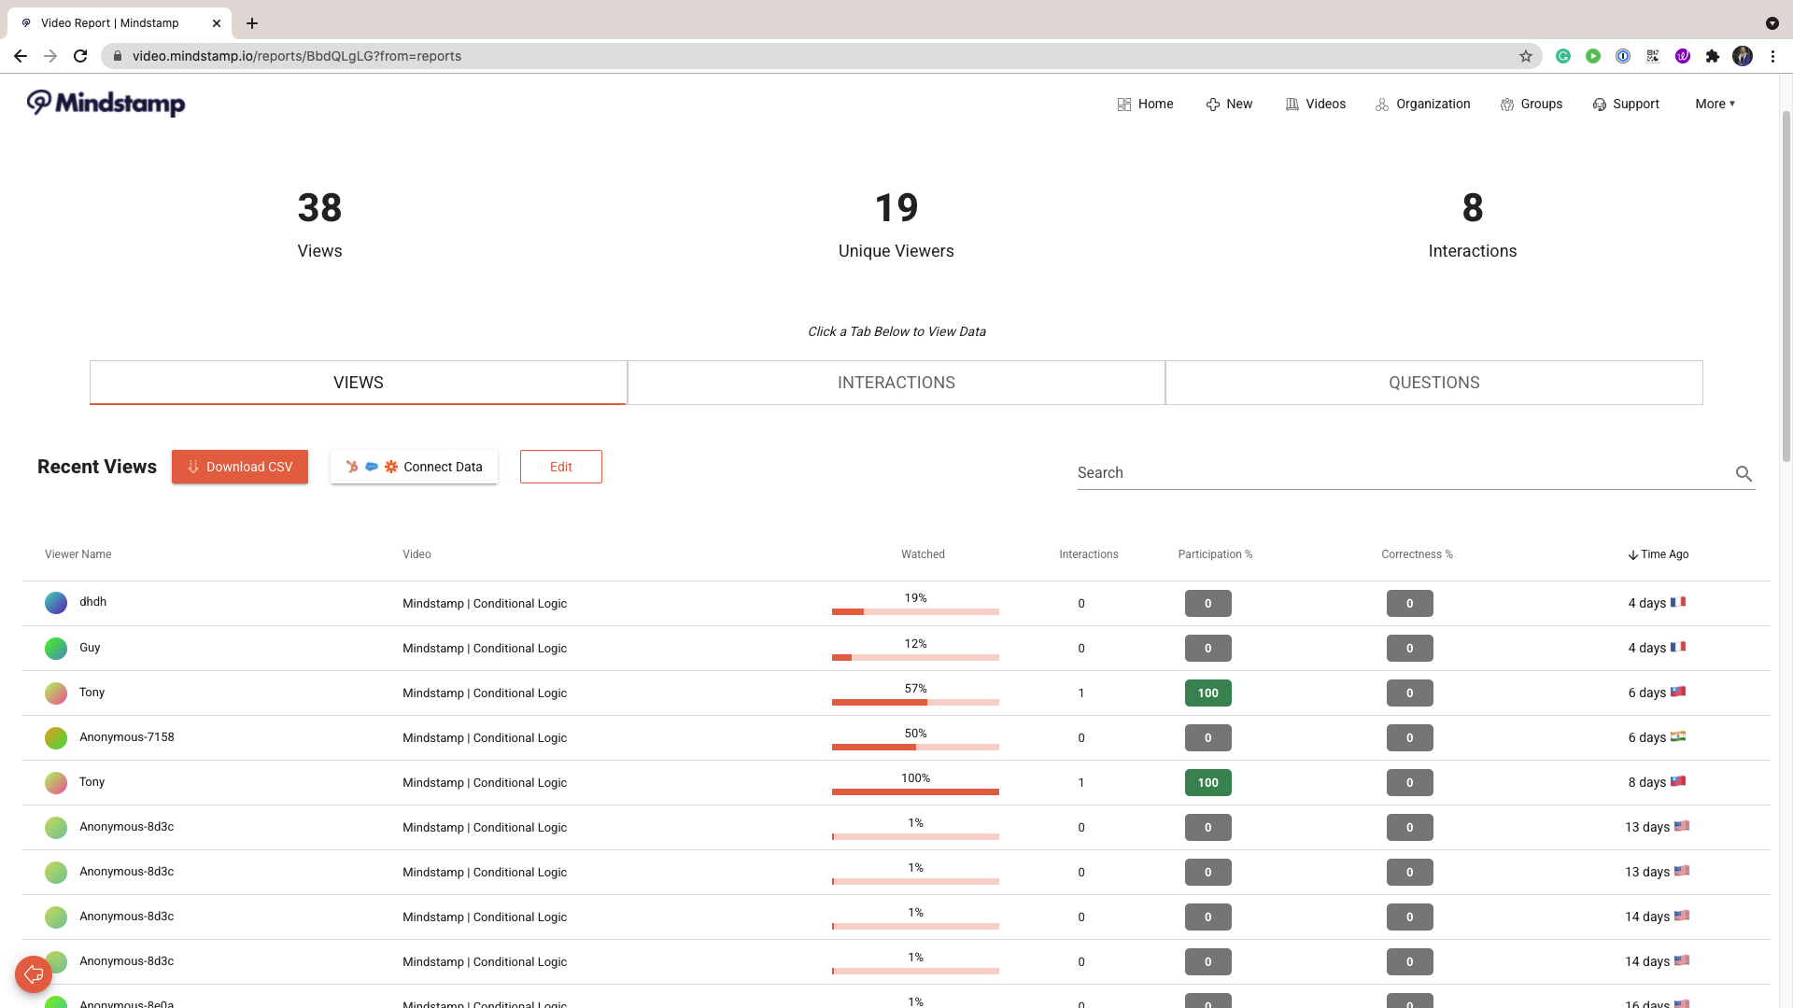Click the 8 Interactions stat
Screen dimensions: 1793x1008
pyautogui.click(x=1473, y=225)
